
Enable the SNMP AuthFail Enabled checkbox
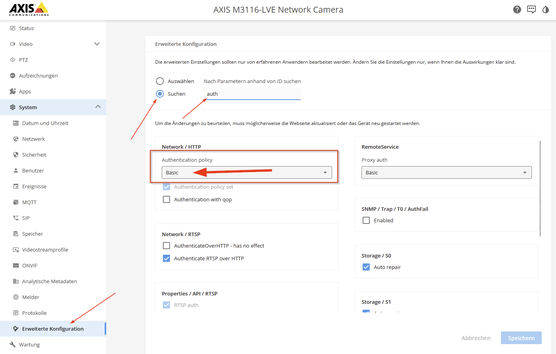tap(366, 220)
